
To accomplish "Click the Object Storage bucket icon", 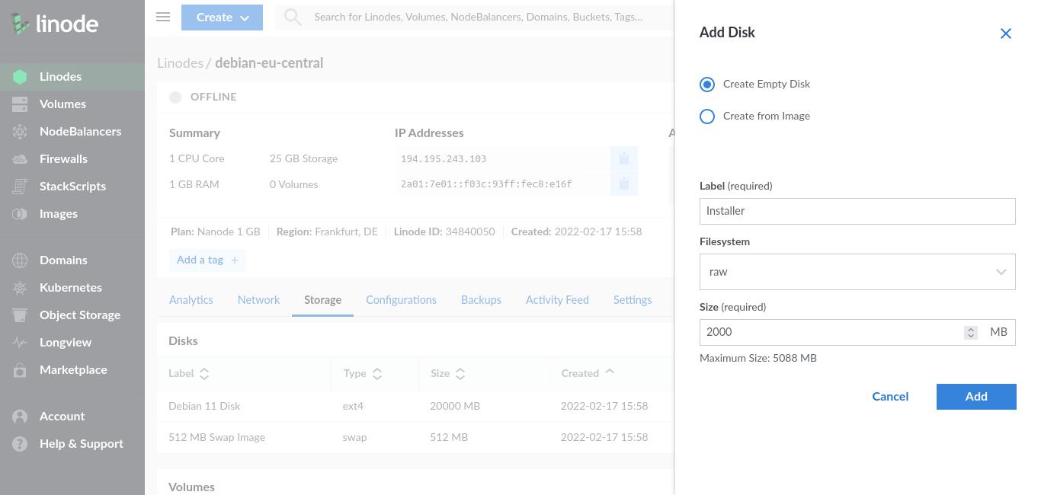I will 20,315.
